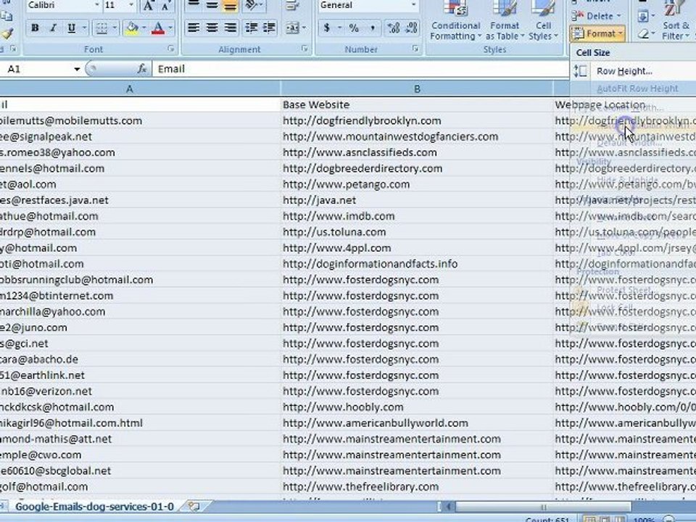
Task: Select Base Website header cell
Action: [417, 104]
